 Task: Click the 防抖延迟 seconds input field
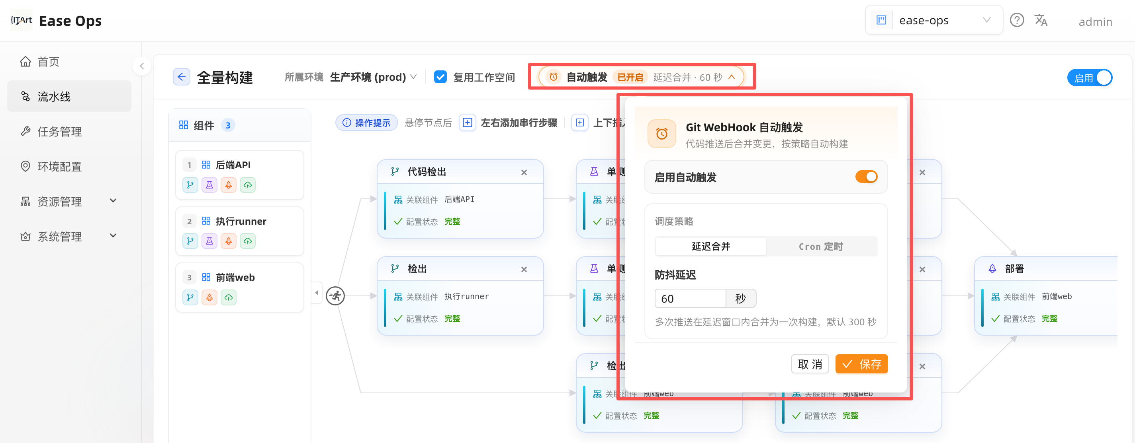click(x=691, y=299)
